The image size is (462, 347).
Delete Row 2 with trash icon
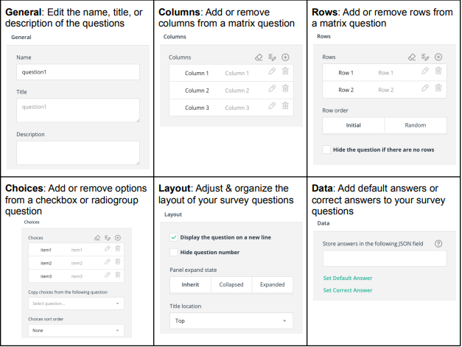click(x=438, y=88)
